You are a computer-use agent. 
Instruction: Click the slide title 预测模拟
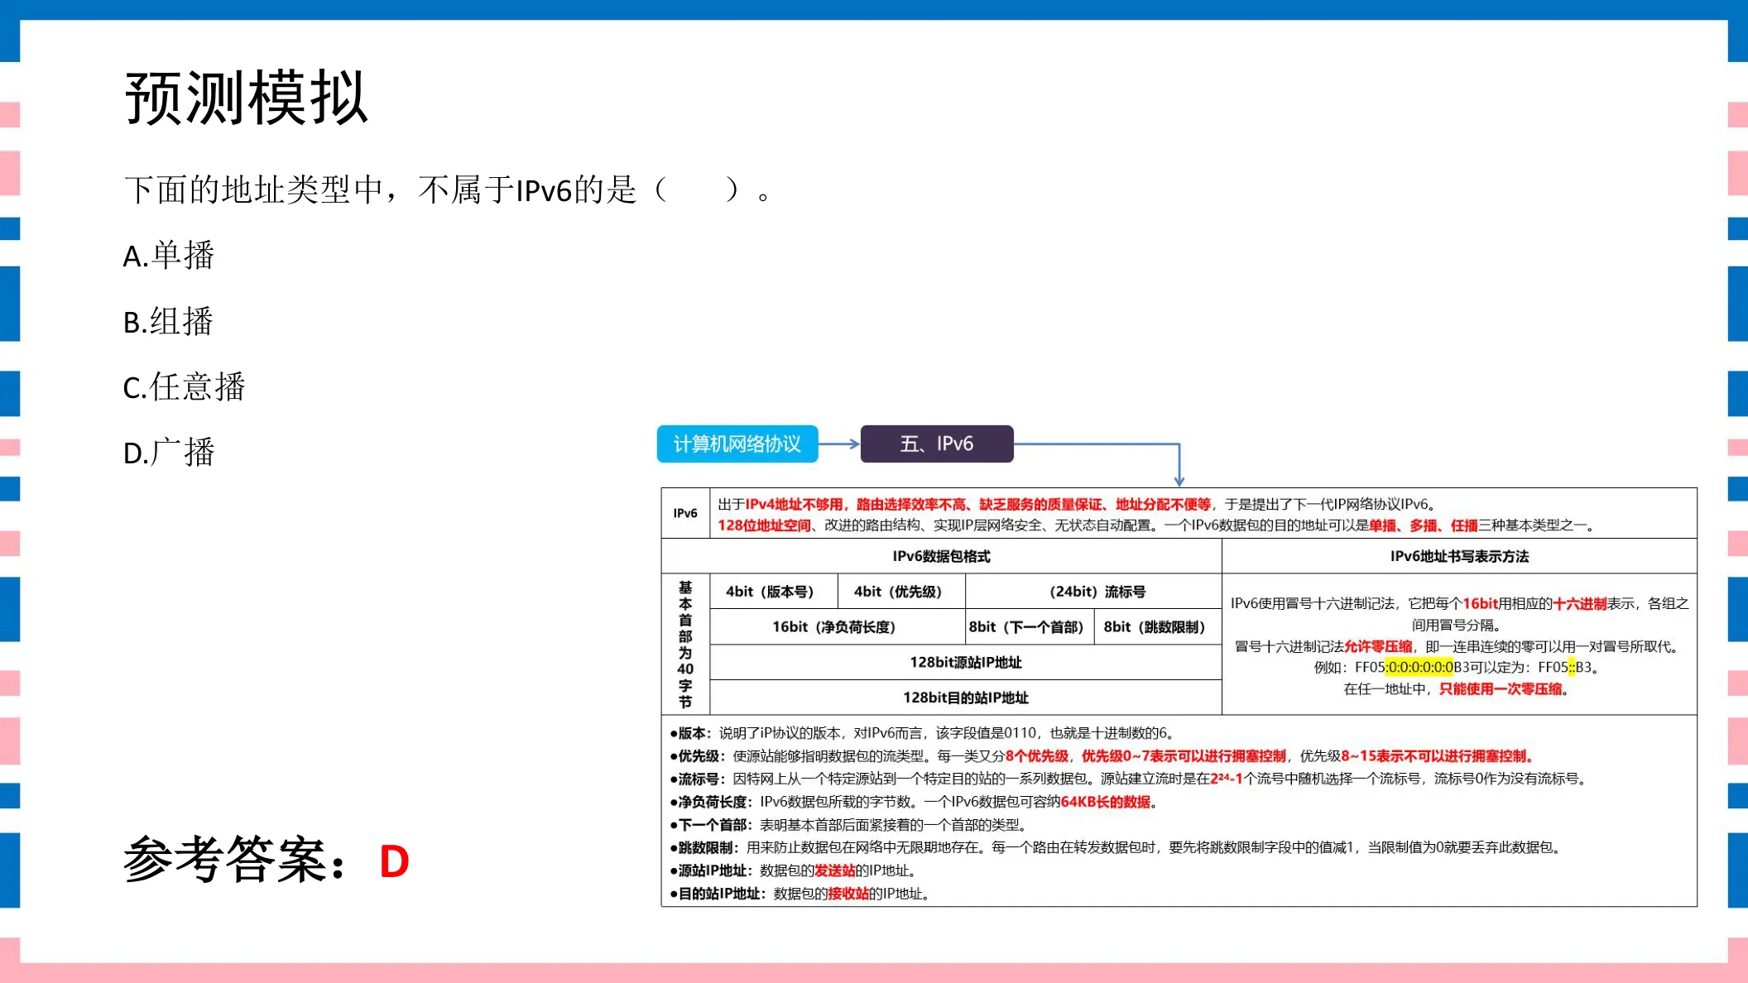coord(246,98)
